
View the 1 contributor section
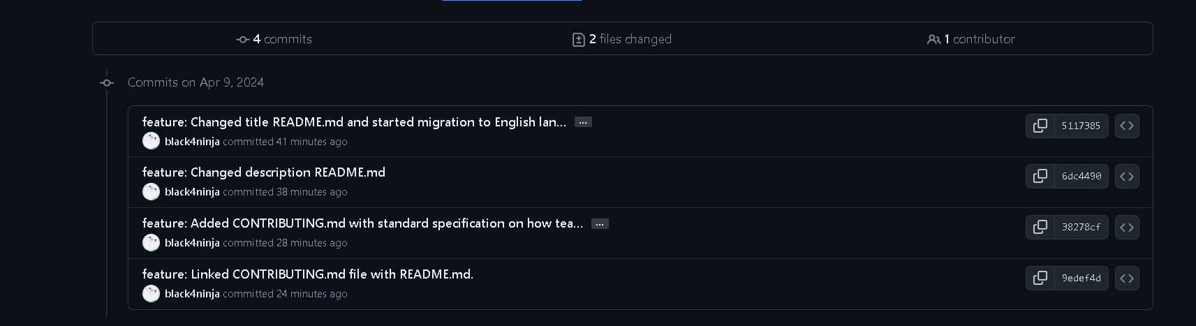(971, 39)
